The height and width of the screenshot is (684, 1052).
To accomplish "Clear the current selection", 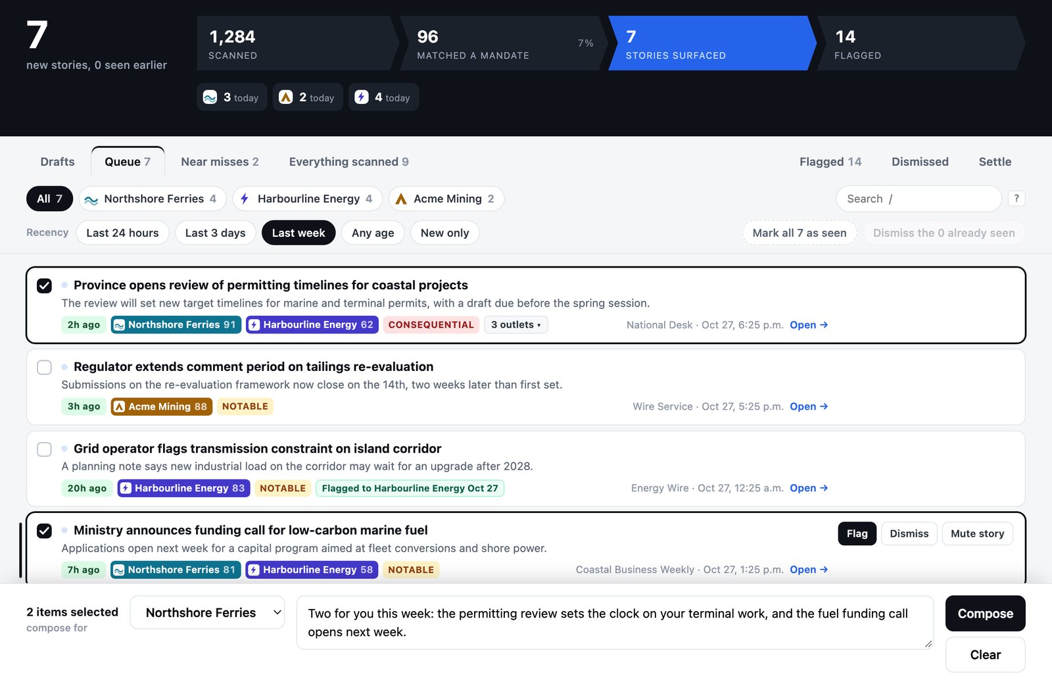I will 985,655.
